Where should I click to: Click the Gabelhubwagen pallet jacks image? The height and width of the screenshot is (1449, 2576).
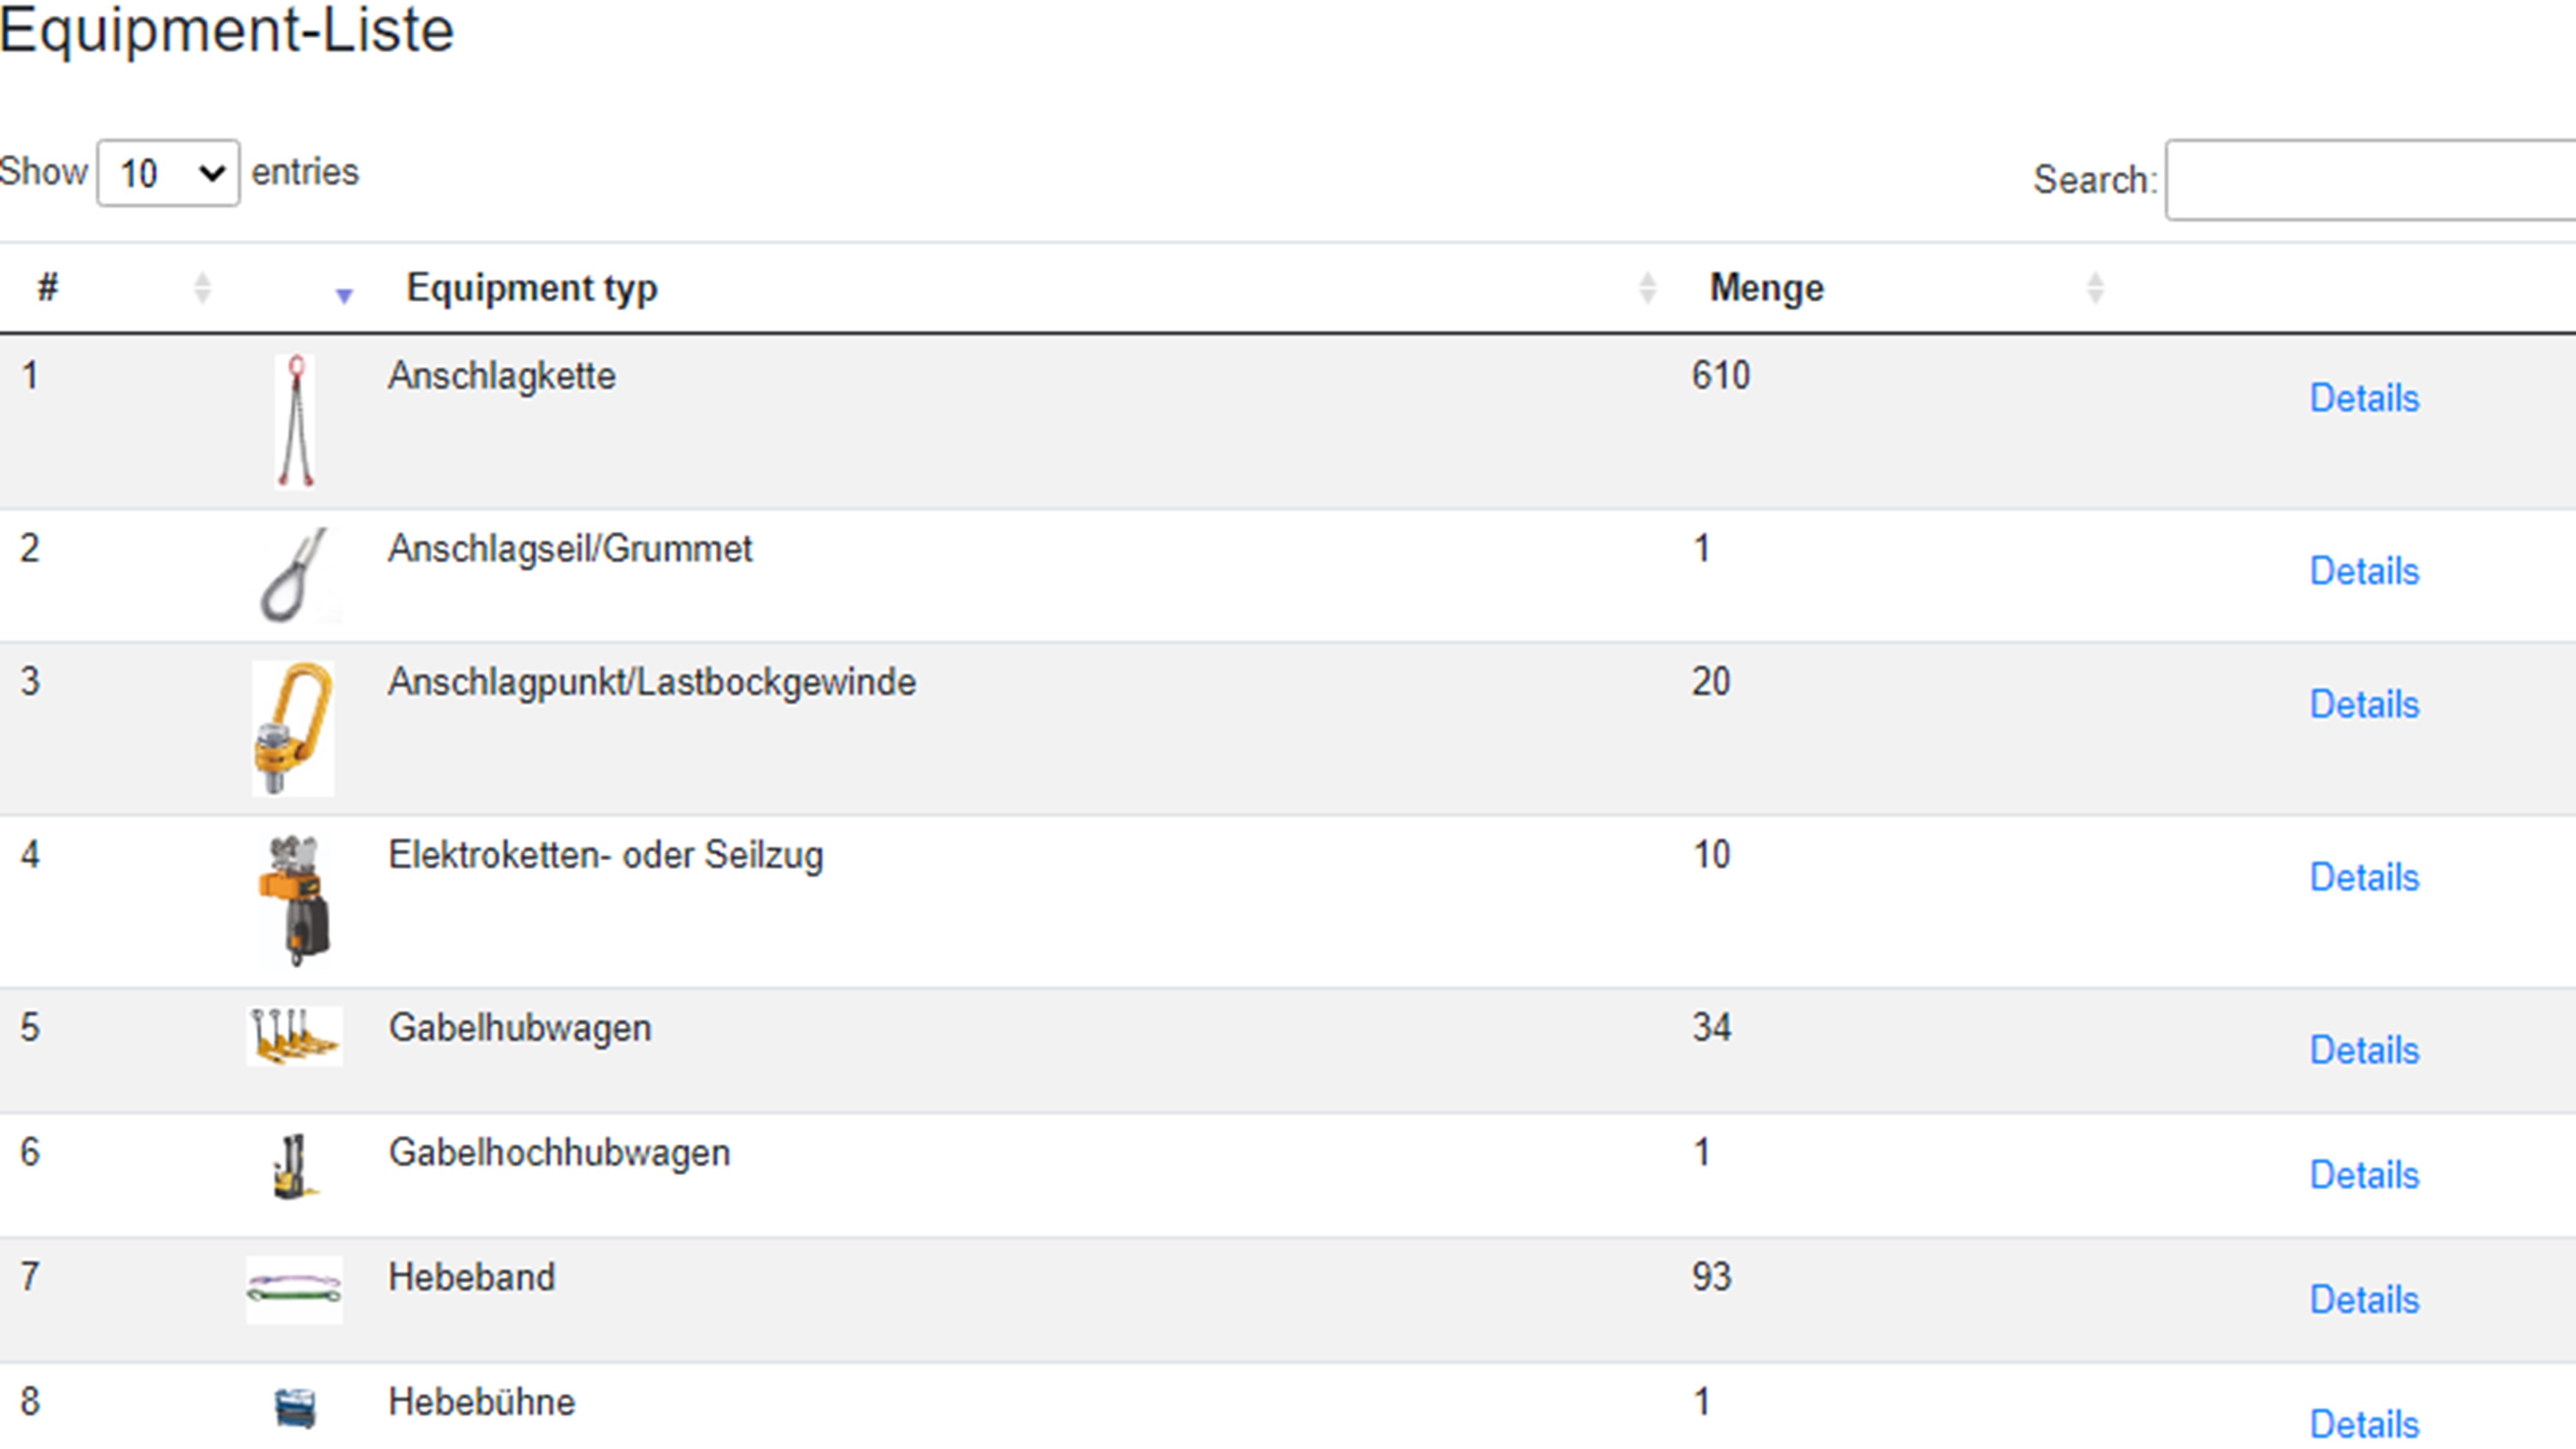(x=294, y=1036)
